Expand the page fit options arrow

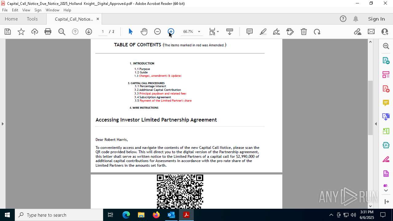tap(218, 32)
